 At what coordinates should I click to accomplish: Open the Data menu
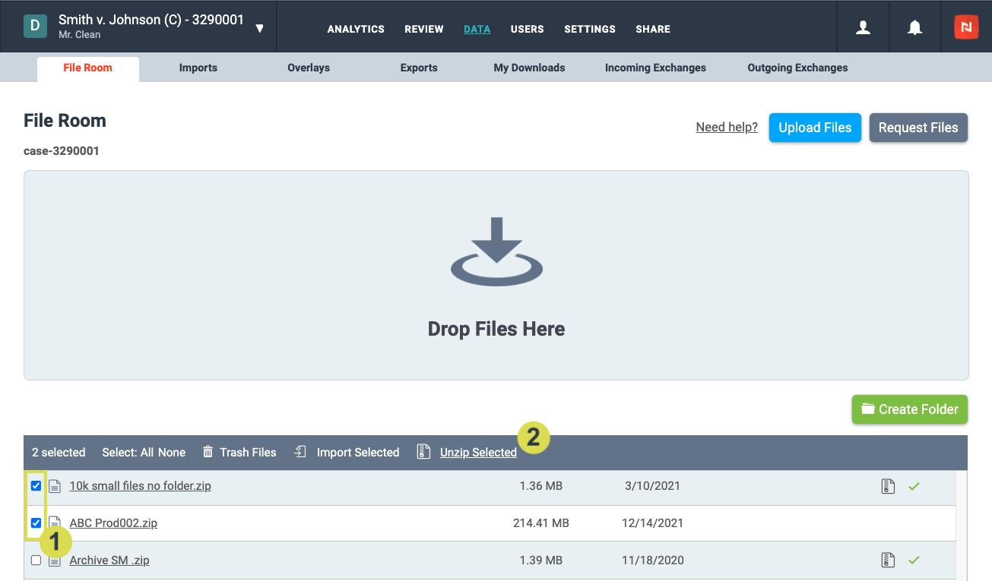tap(477, 29)
